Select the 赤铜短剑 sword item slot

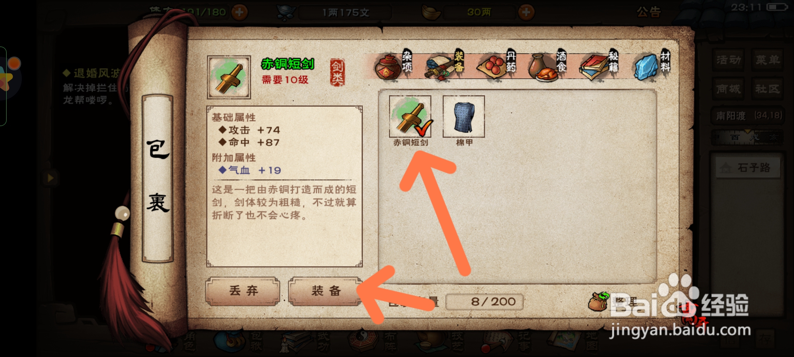pos(410,116)
